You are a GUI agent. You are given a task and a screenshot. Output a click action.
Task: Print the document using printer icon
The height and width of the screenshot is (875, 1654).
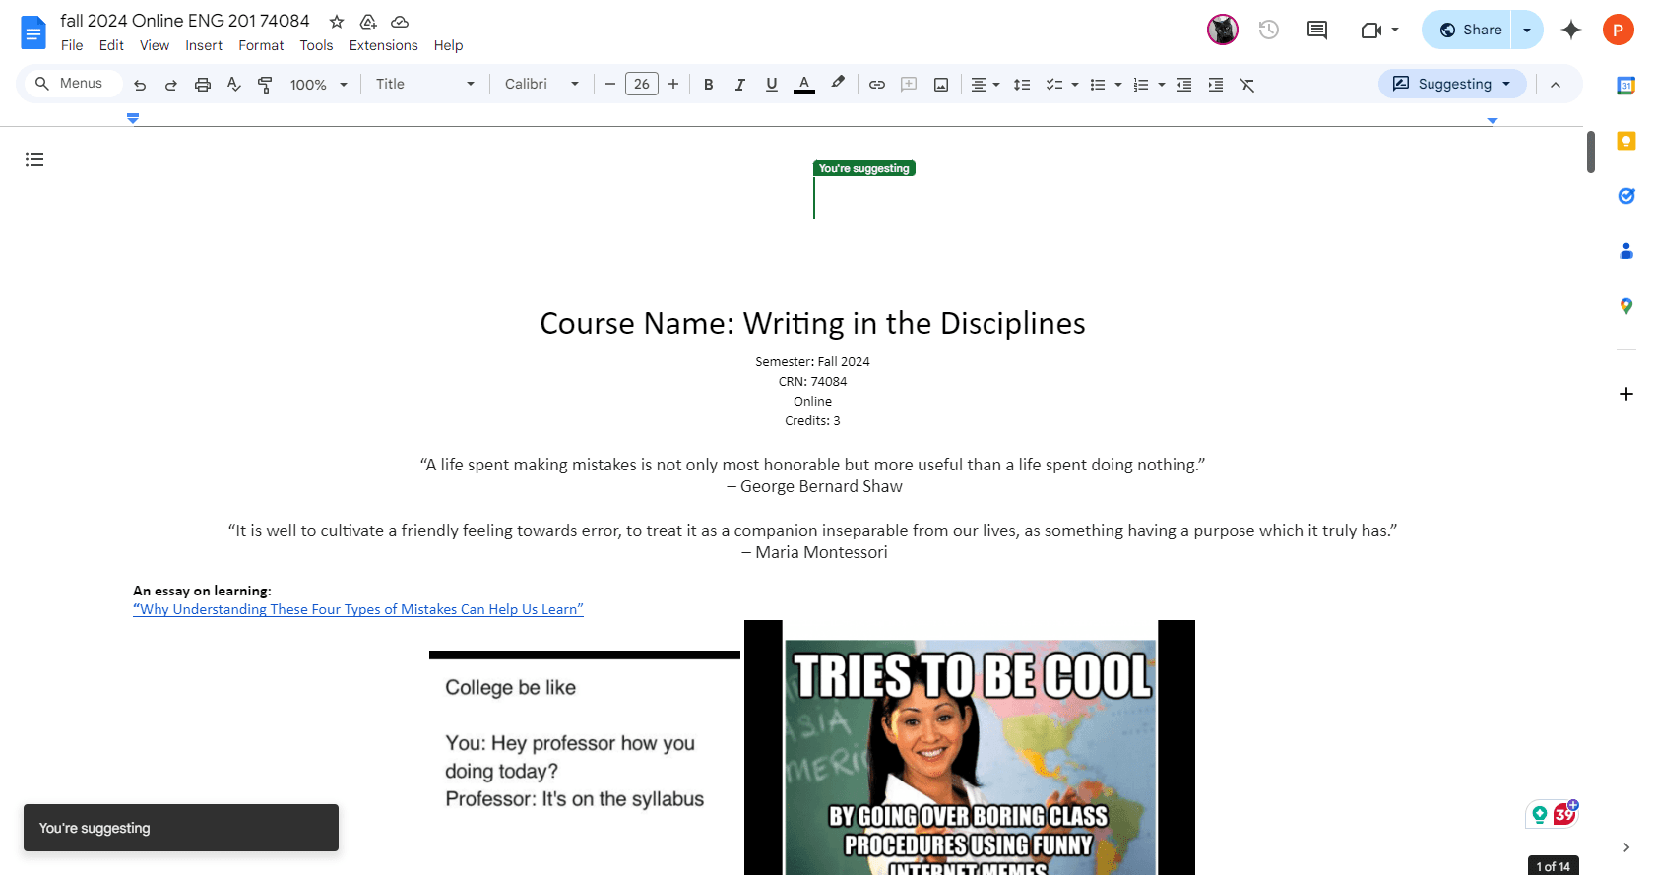pos(203,85)
